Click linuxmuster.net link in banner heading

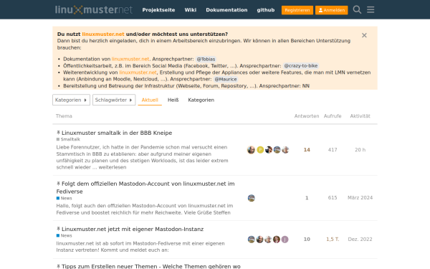[x=103, y=34]
